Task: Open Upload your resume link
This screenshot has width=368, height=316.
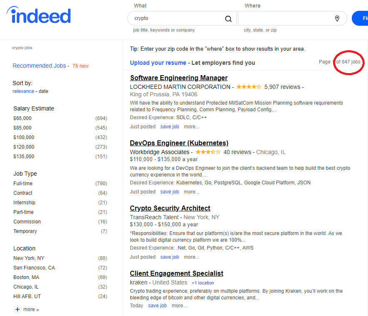Action: coord(158,63)
